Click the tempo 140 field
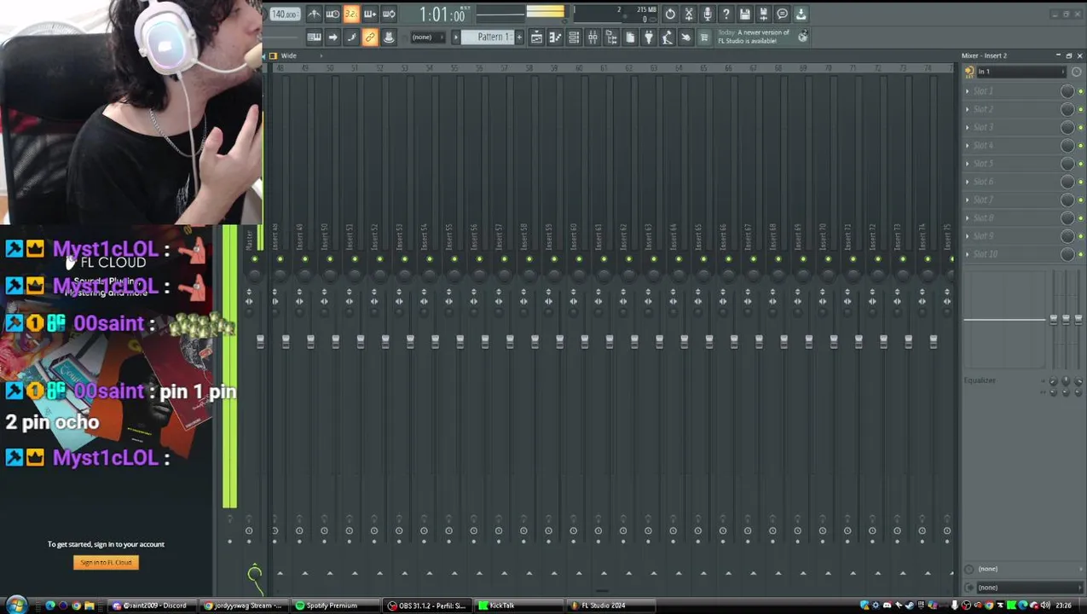 (x=284, y=14)
